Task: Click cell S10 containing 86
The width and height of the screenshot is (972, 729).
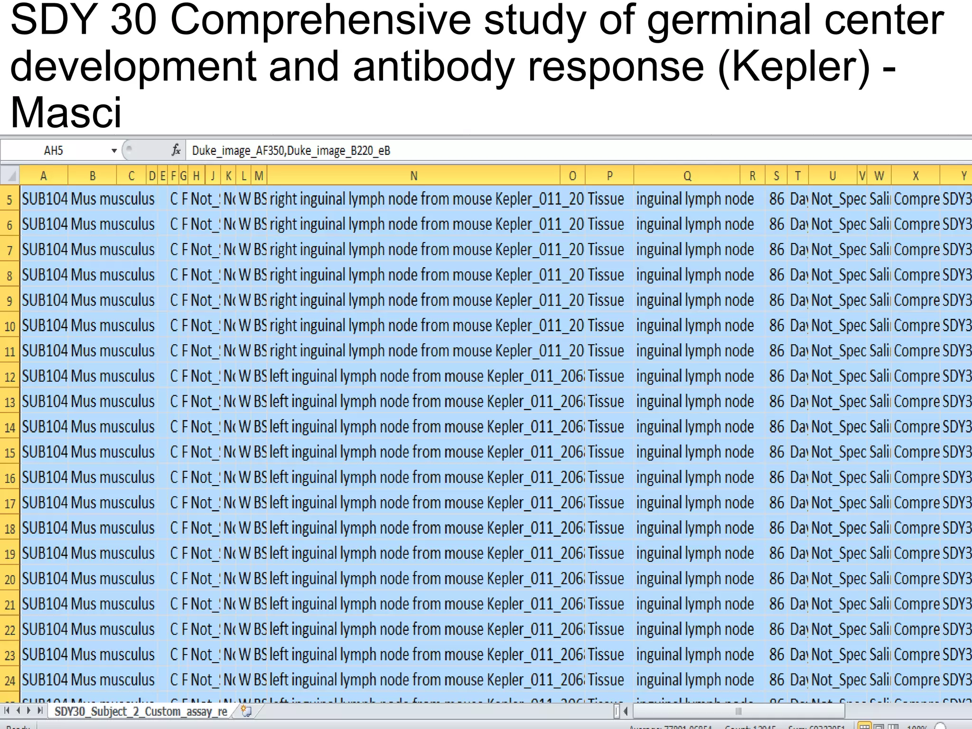Action: (776, 326)
